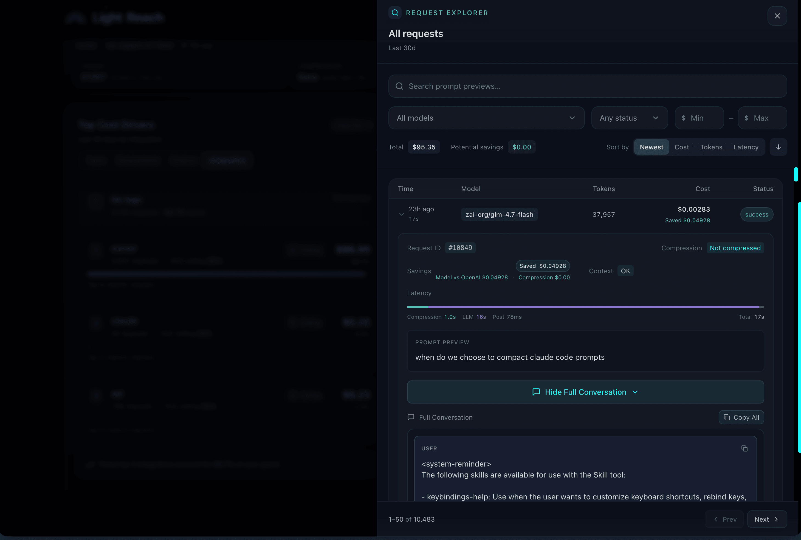Viewport: 801px width, 540px height.
Task: Click the Request Explorer search icon
Action: [x=395, y=13]
